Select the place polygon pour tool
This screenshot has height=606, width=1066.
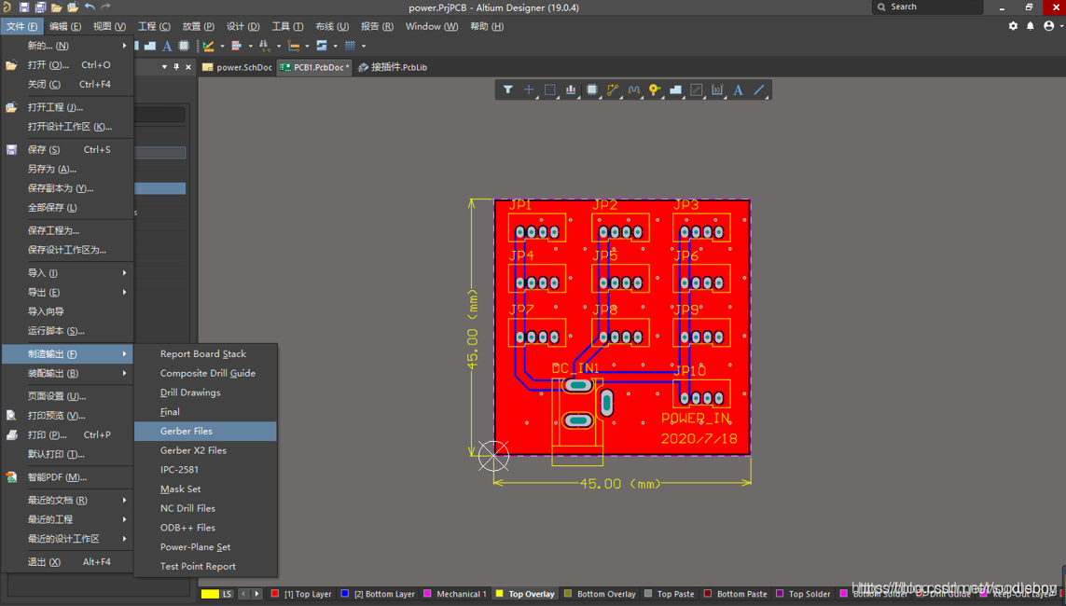pos(676,90)
